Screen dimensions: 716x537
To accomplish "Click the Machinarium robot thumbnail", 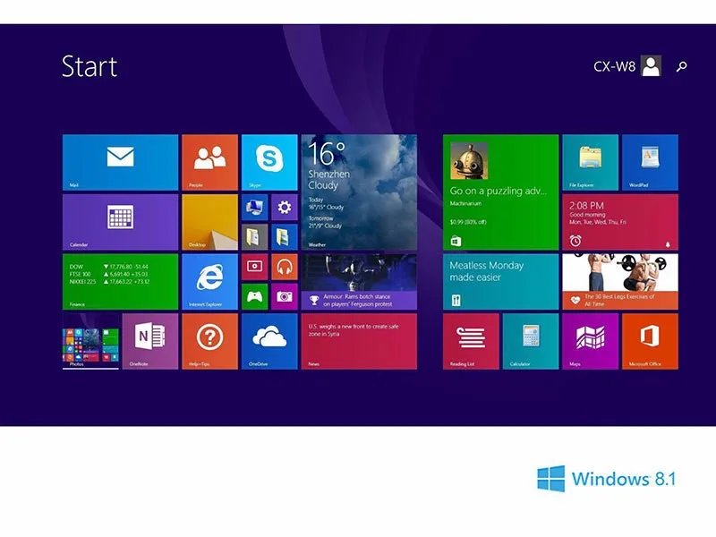I will tap(469, 161).
